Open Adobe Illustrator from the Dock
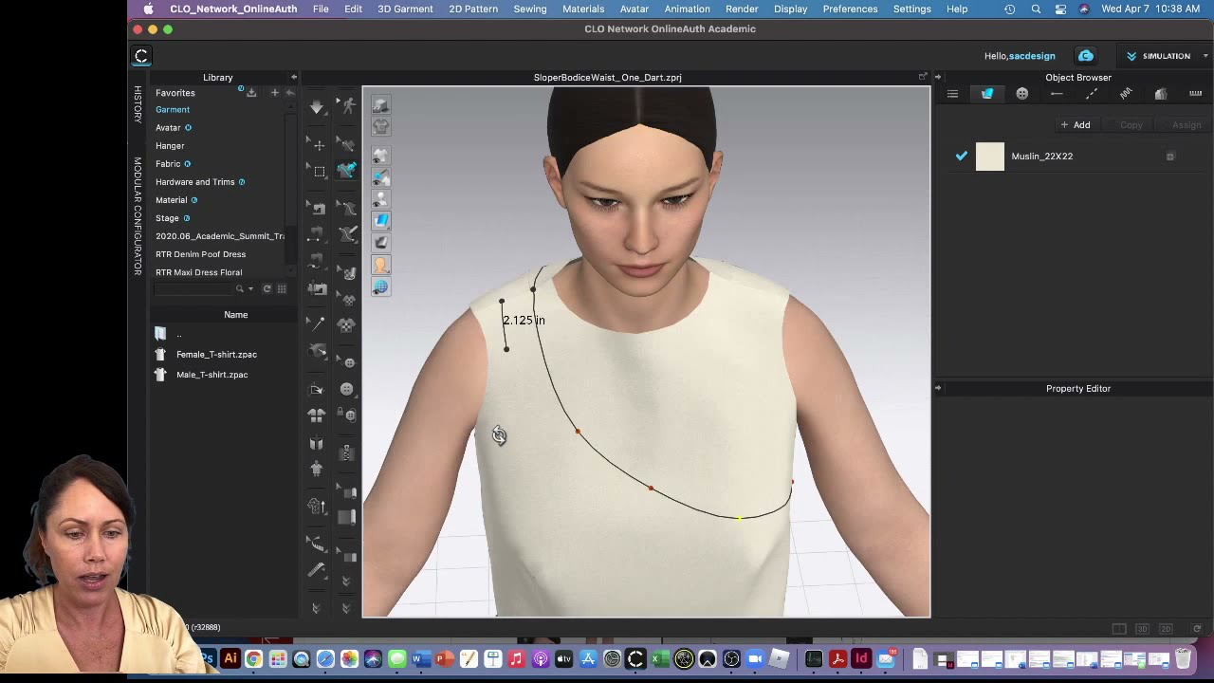This screenshot has width=1214, height=683. tap(230, 658)
